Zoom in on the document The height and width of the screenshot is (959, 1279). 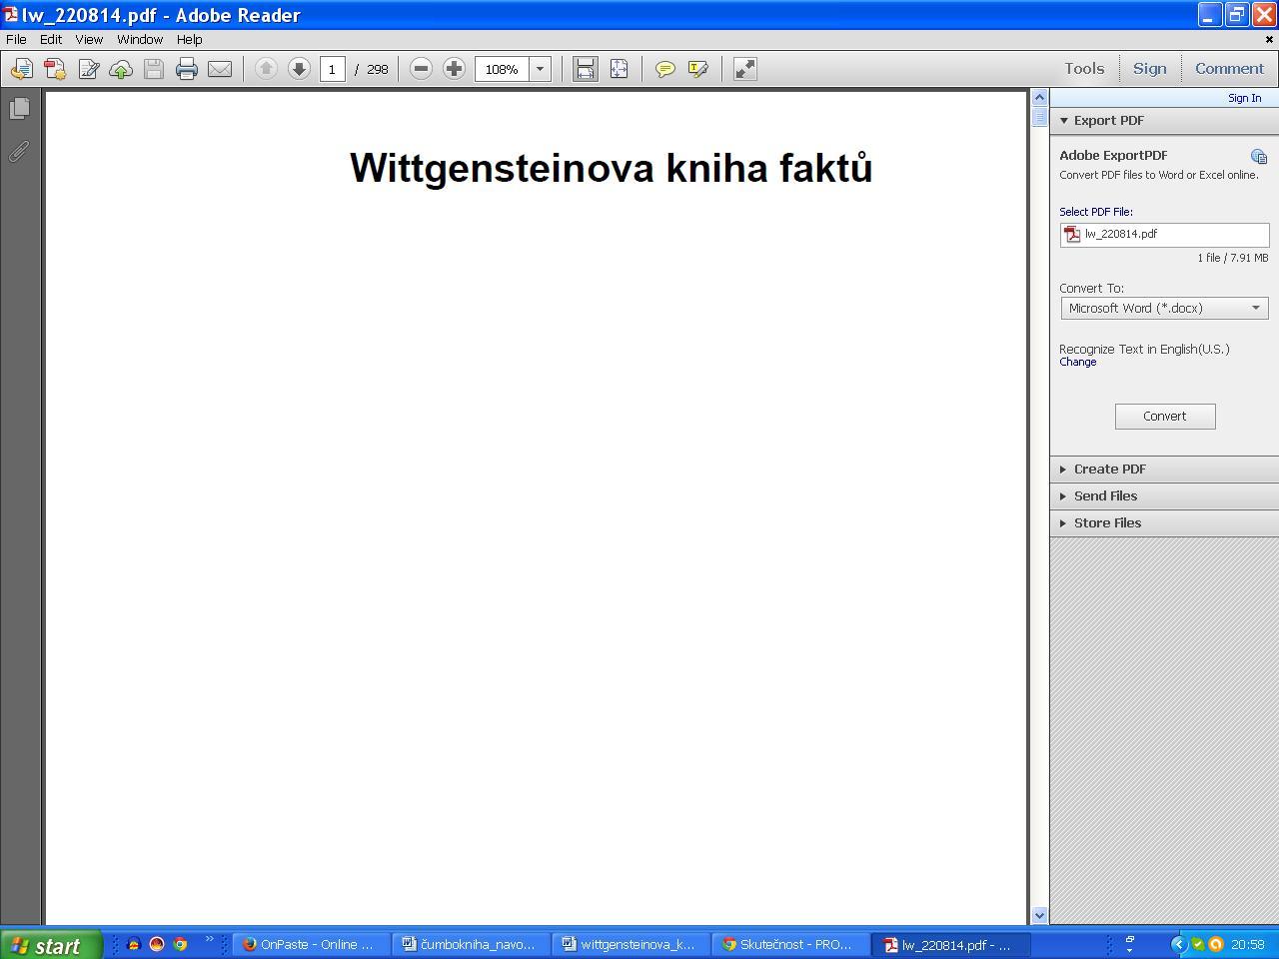point(454,69)
